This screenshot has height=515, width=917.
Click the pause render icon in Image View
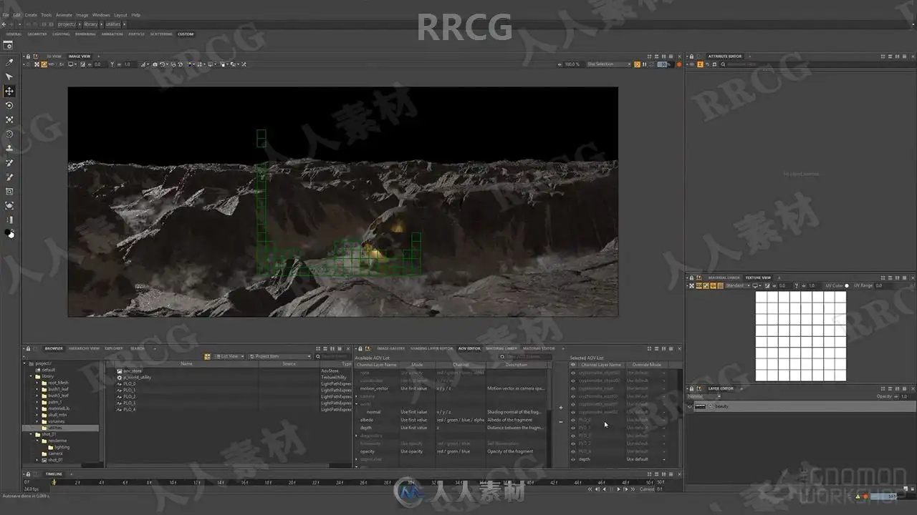tap(644, 64)
